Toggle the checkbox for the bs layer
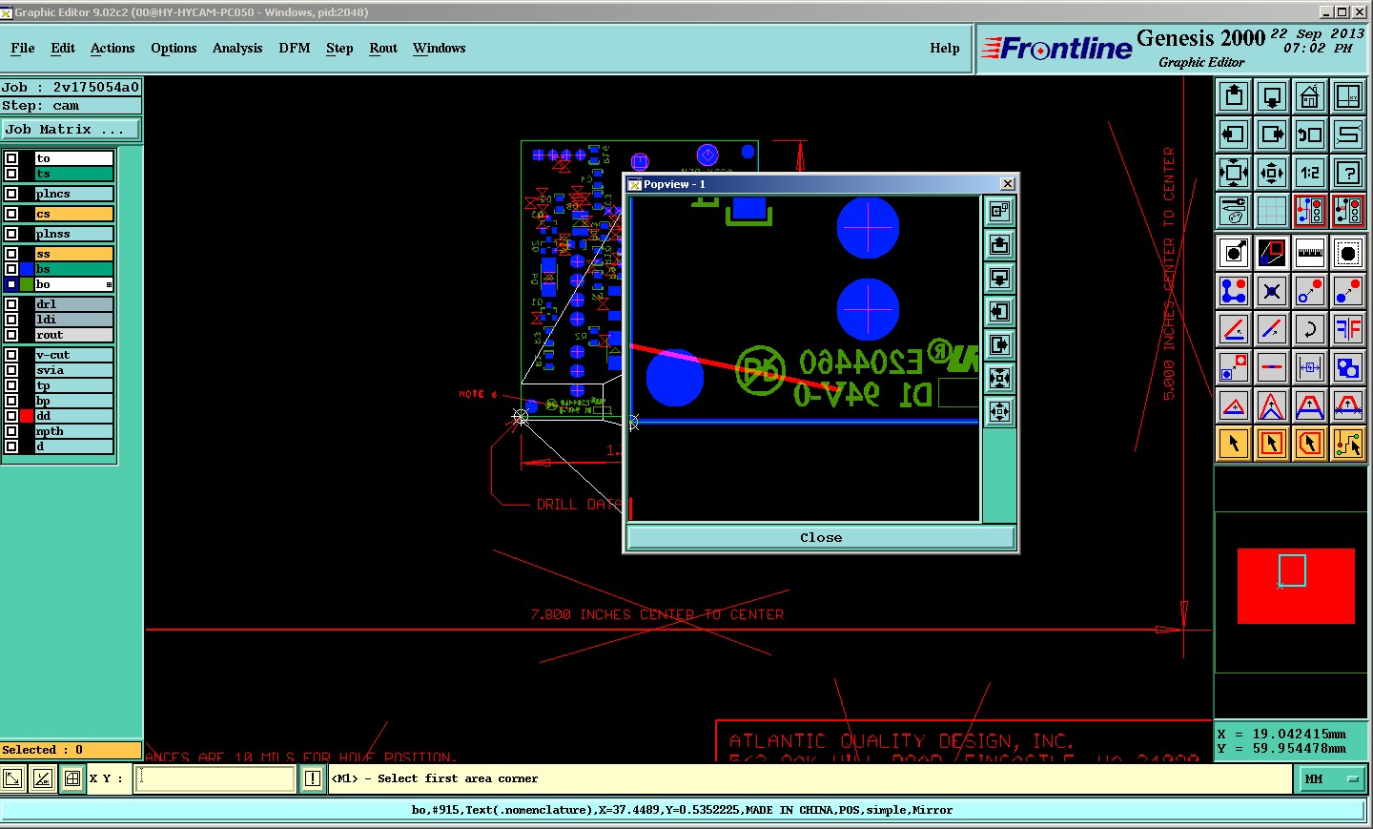The width and height of the screenshot is (1373, 829). click(11, 269)
